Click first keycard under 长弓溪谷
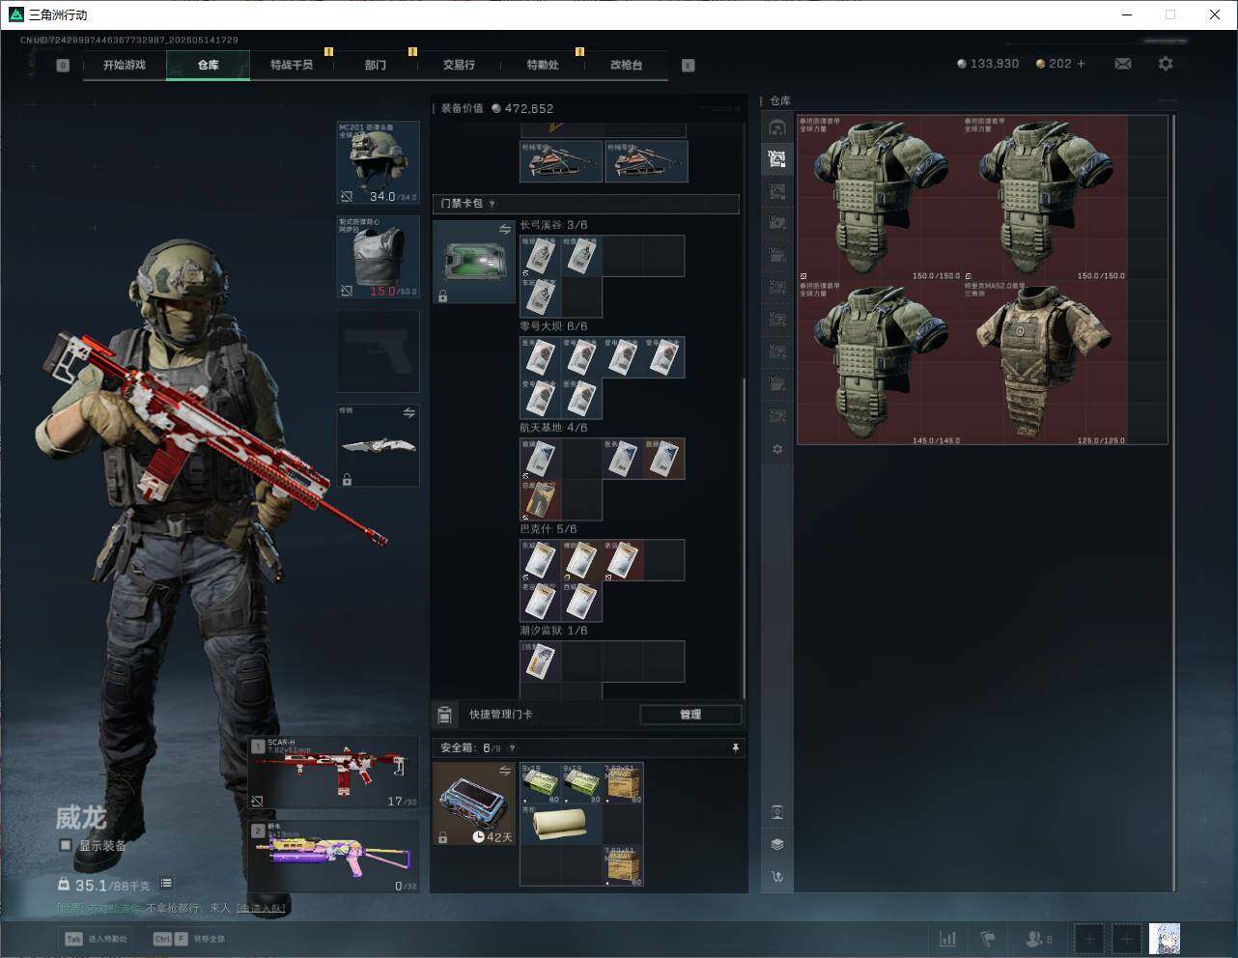The image size is (1238, 958). (541, 256)
